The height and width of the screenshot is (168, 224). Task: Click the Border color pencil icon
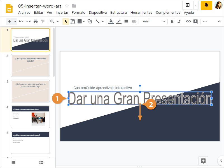pyautogui.click(x=119, y=21)
